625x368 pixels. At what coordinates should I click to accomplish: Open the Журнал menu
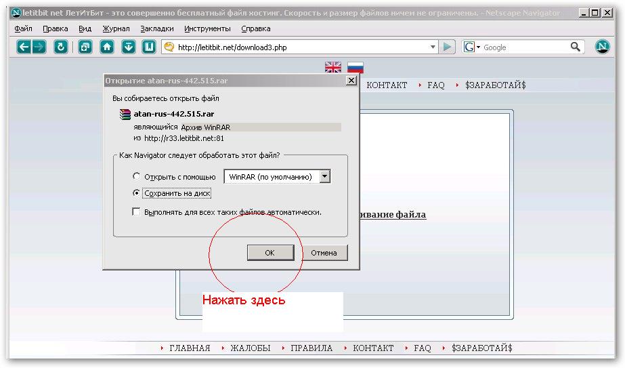[116, 28]
